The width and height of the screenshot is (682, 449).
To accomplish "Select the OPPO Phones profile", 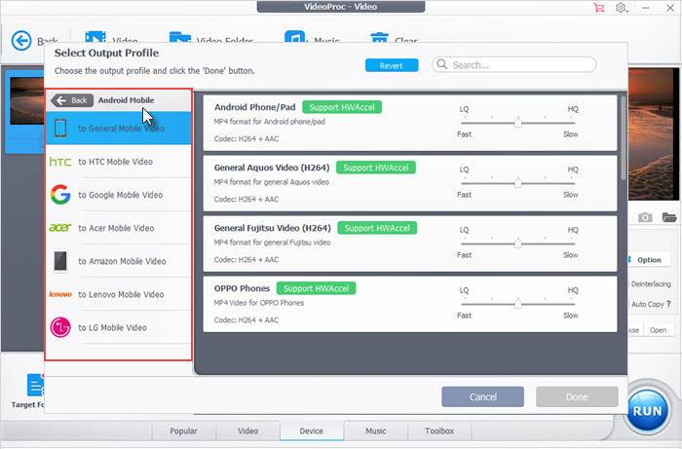I will [410, 304].
